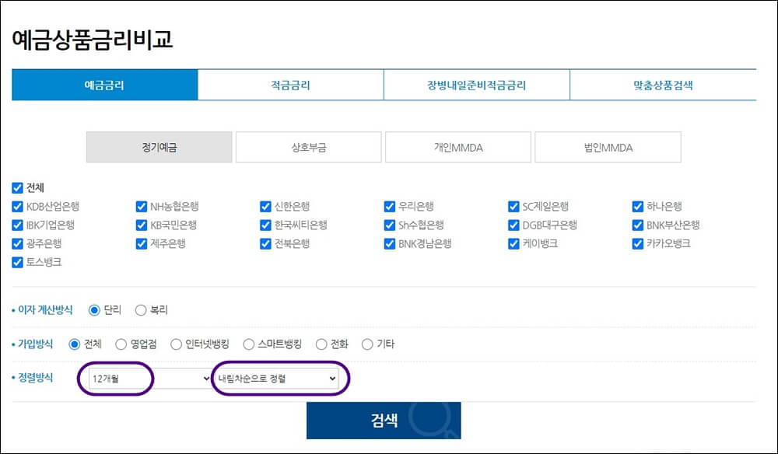Select the 법인MMDA product option
The image size is (778, 454).
pos(608,146)
